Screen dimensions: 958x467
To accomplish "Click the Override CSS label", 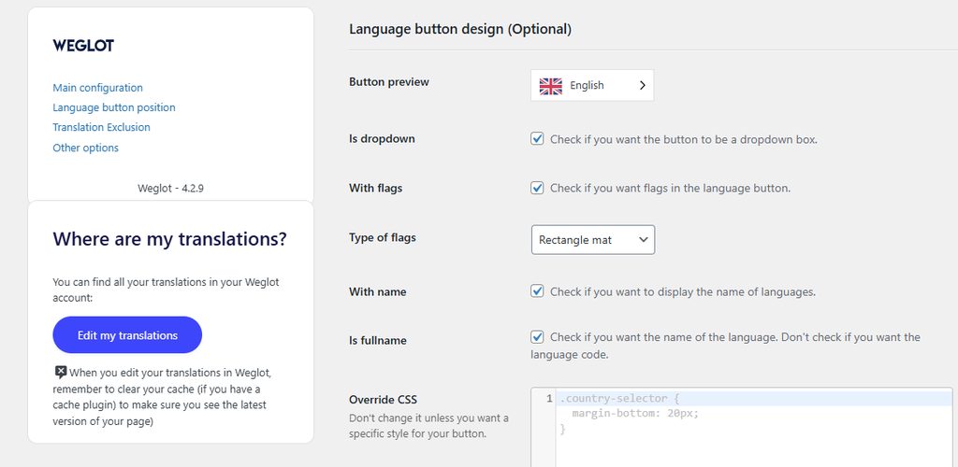I will [x=383, y=400].
